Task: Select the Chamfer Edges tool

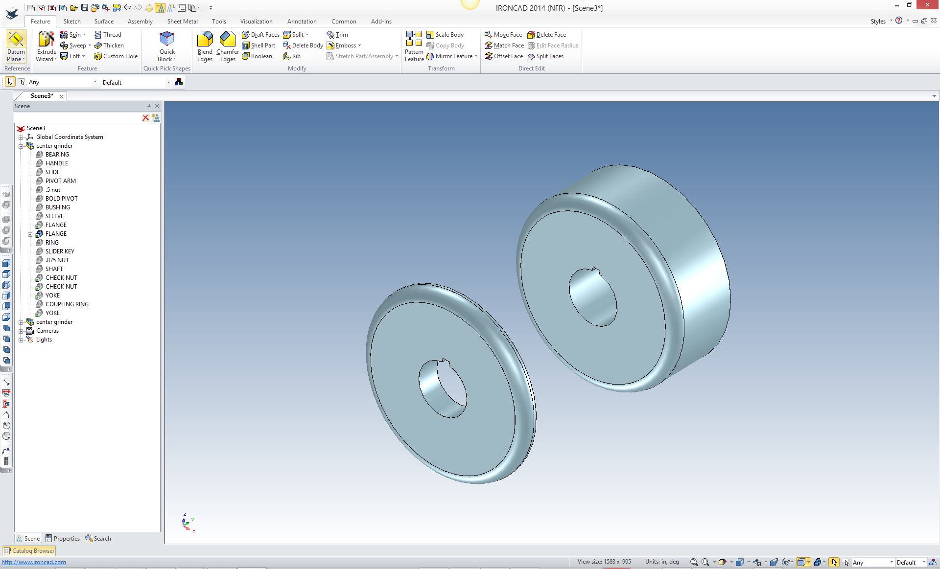Action: [227, 40]
